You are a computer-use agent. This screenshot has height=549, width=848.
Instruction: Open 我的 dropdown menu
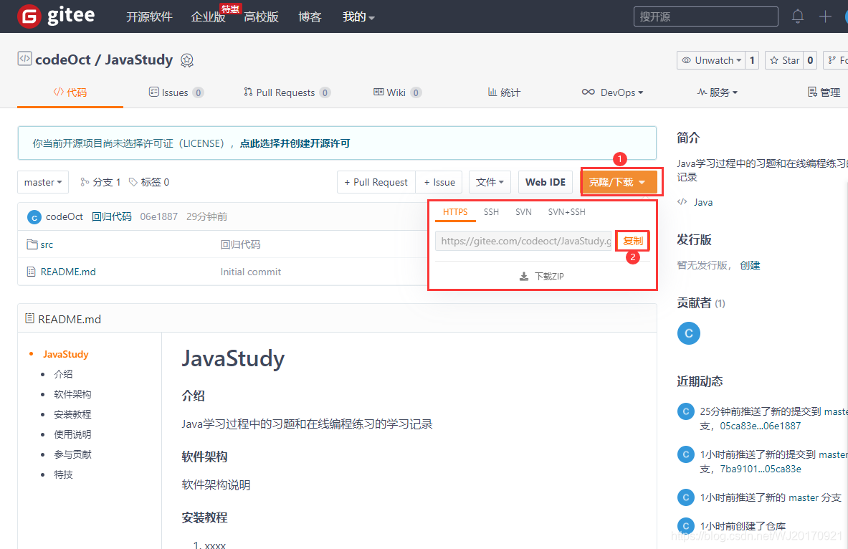click(358, 16)
